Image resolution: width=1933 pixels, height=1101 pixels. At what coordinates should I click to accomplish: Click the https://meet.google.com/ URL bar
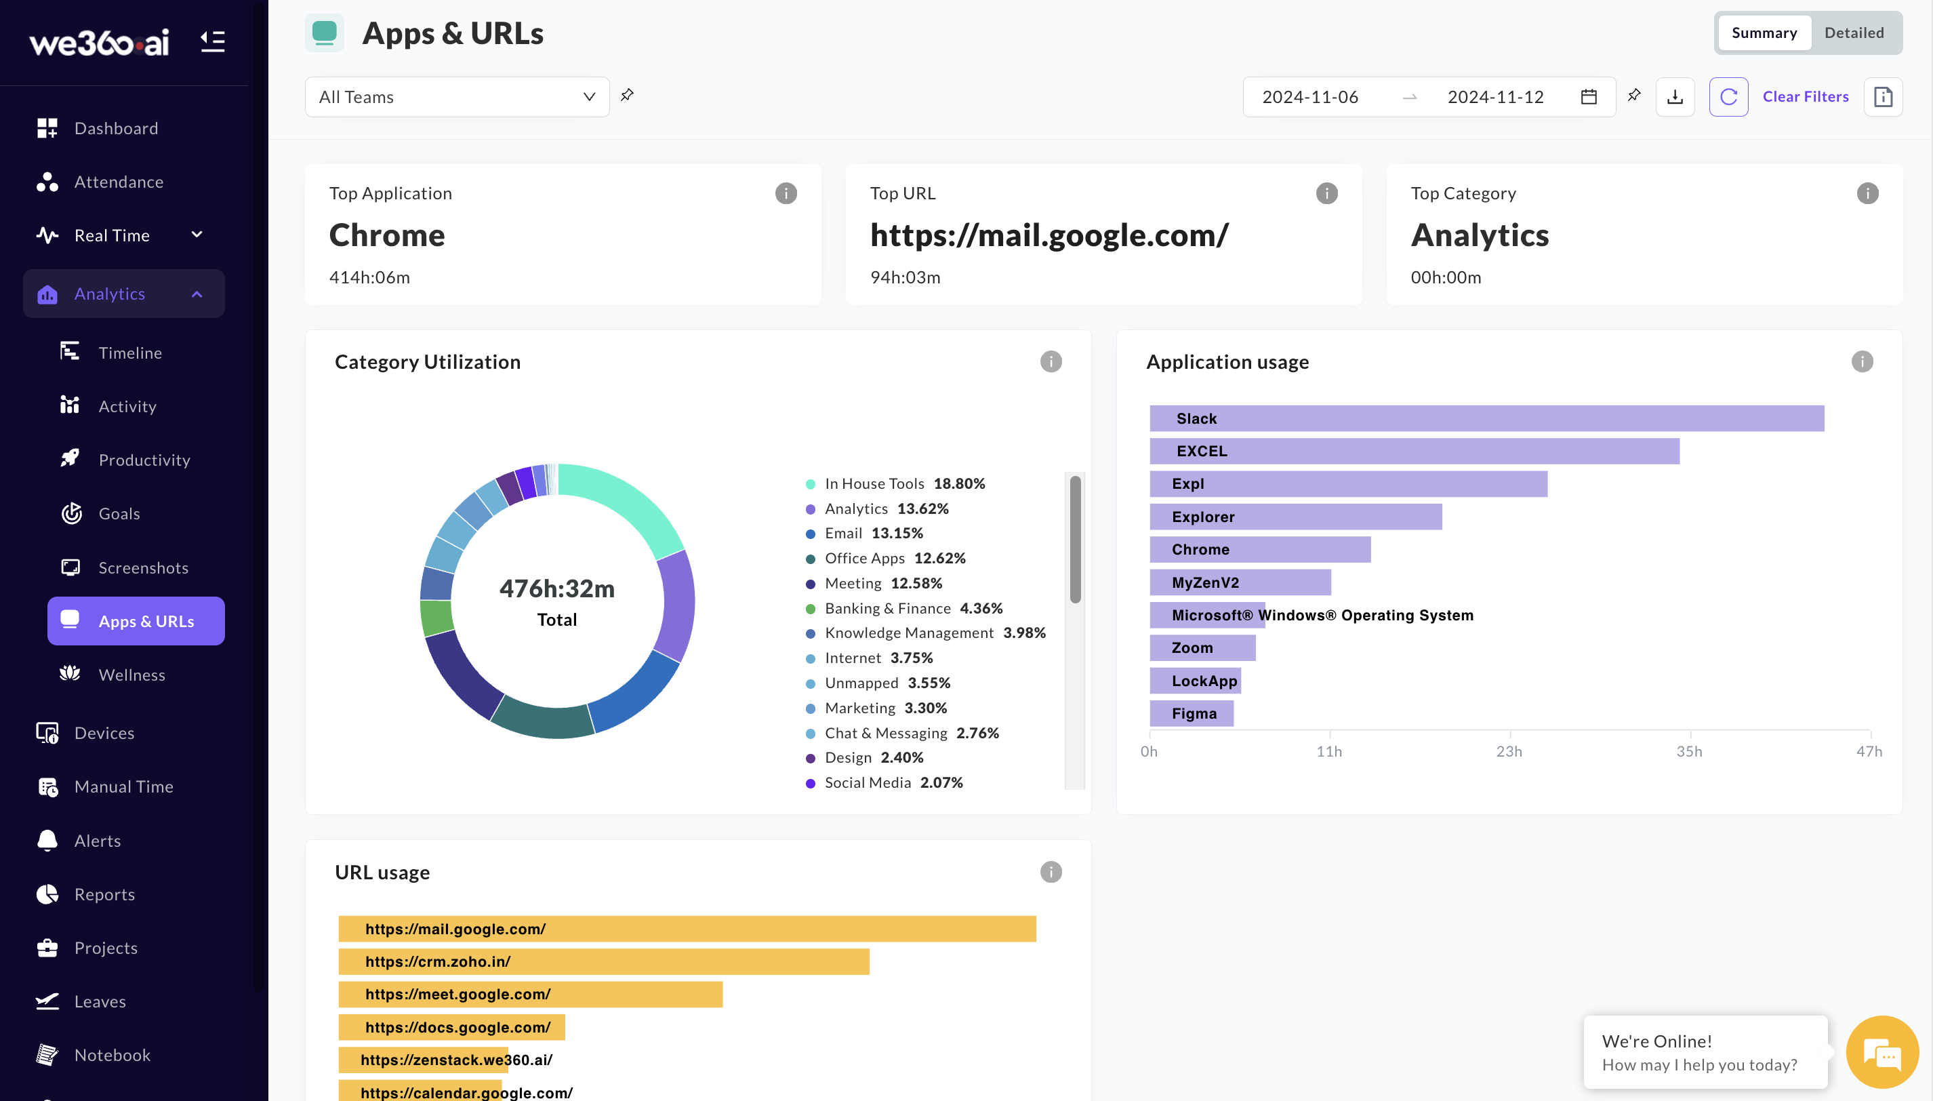[x=530, y=994]
